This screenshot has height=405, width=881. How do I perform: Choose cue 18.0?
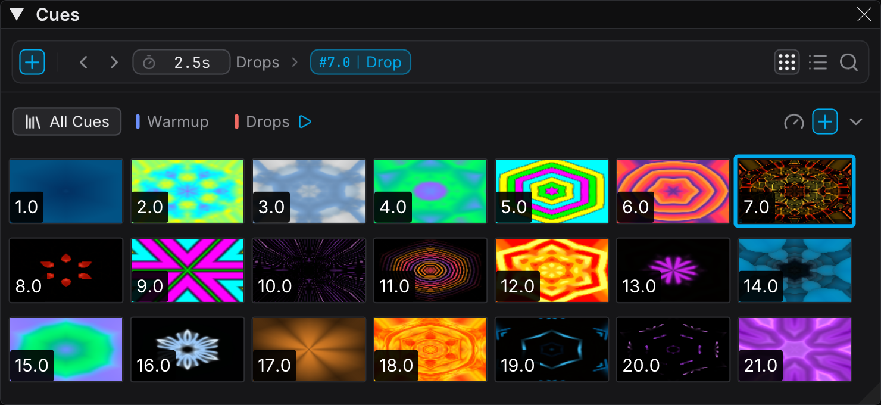tap(430, 349)
